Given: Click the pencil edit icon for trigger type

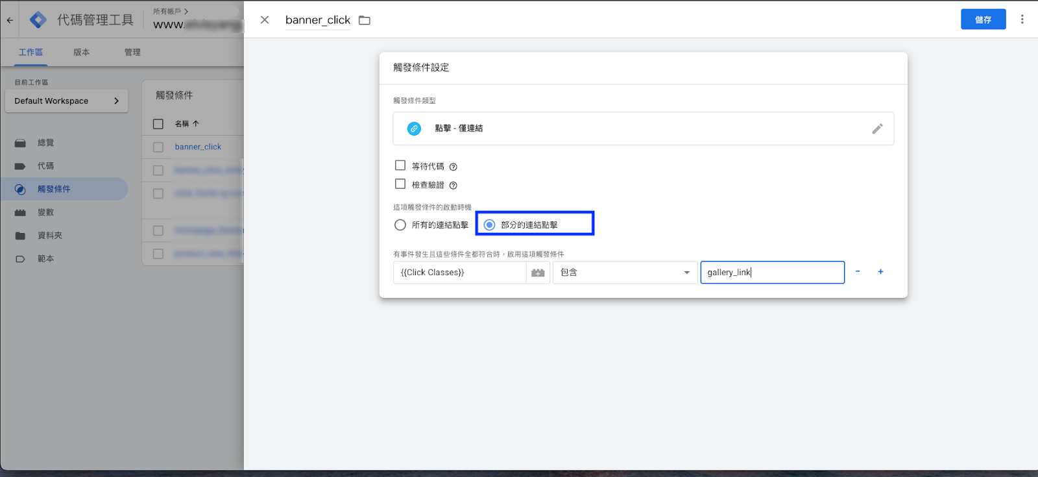Looking at the screenshot, I should coord(877,128).
